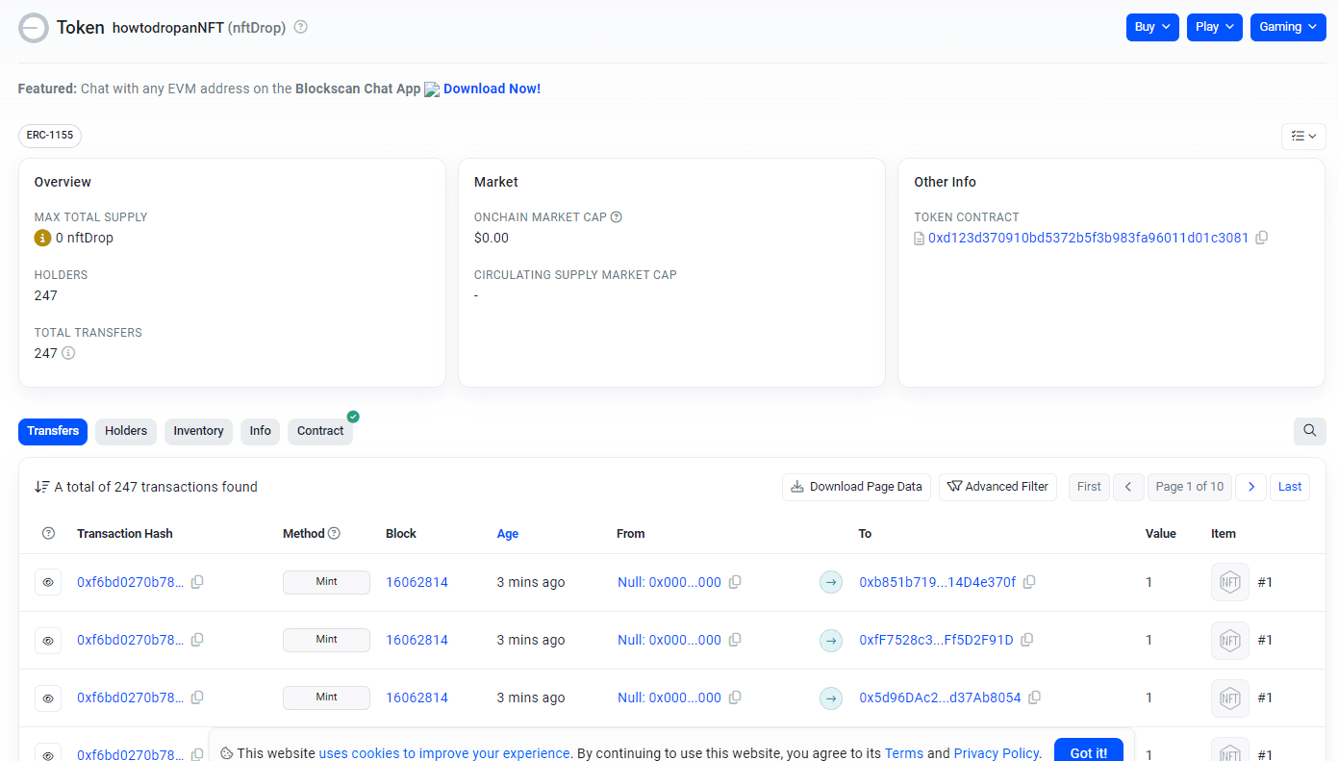
Task: Click the Method column help icon
Action: point(334,534)
